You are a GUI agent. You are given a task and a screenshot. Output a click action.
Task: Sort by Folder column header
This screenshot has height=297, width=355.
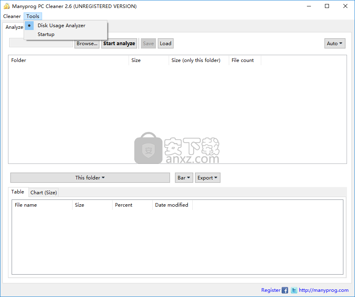tap(69, 60)
